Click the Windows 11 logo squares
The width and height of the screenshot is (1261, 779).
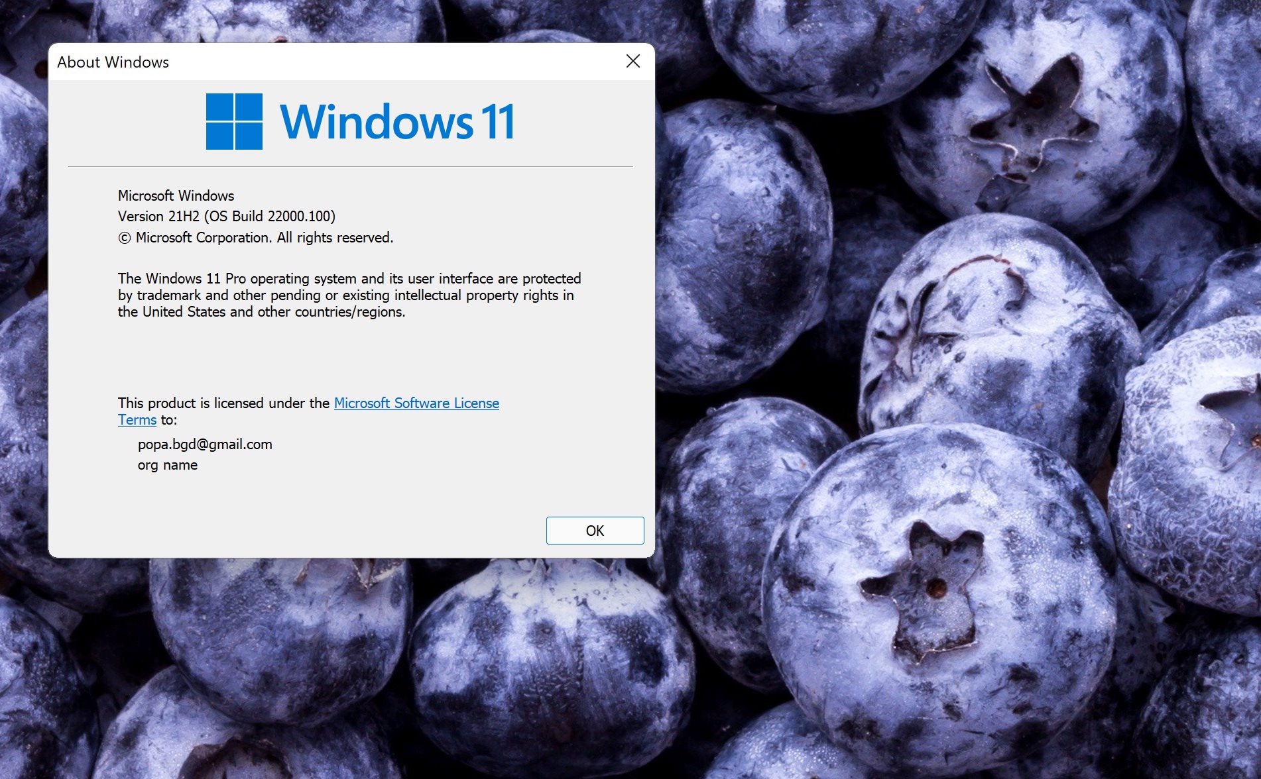tap(234, 121)
